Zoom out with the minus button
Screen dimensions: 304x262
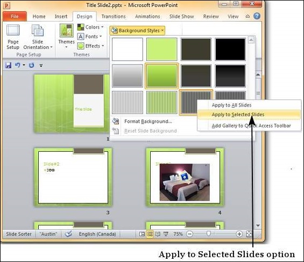(189, 234)
